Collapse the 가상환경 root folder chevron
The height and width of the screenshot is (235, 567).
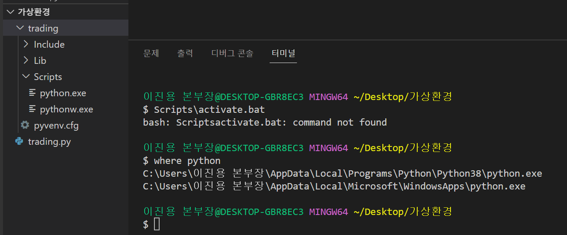10,12
